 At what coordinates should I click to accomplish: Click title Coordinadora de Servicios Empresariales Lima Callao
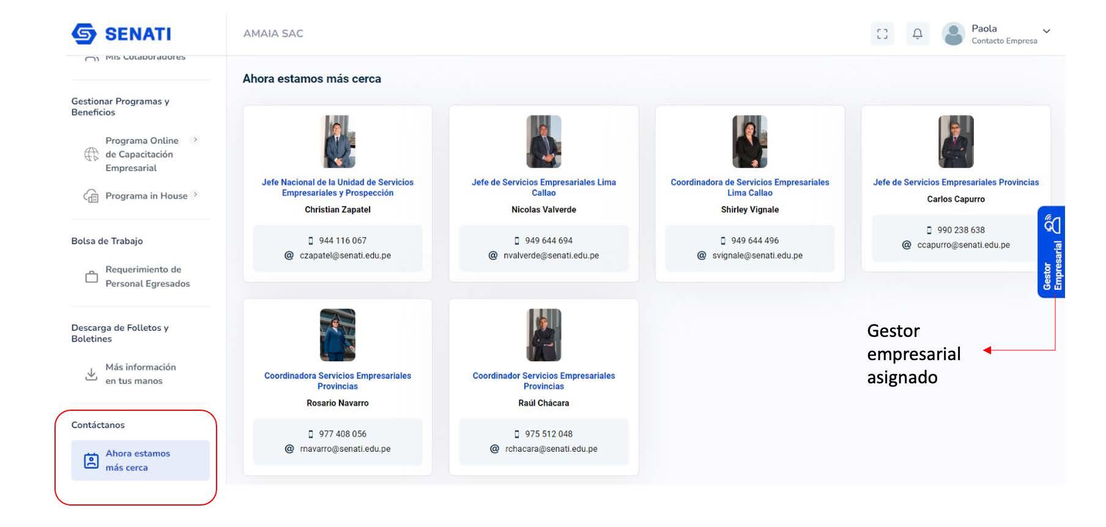pos(750,188)
